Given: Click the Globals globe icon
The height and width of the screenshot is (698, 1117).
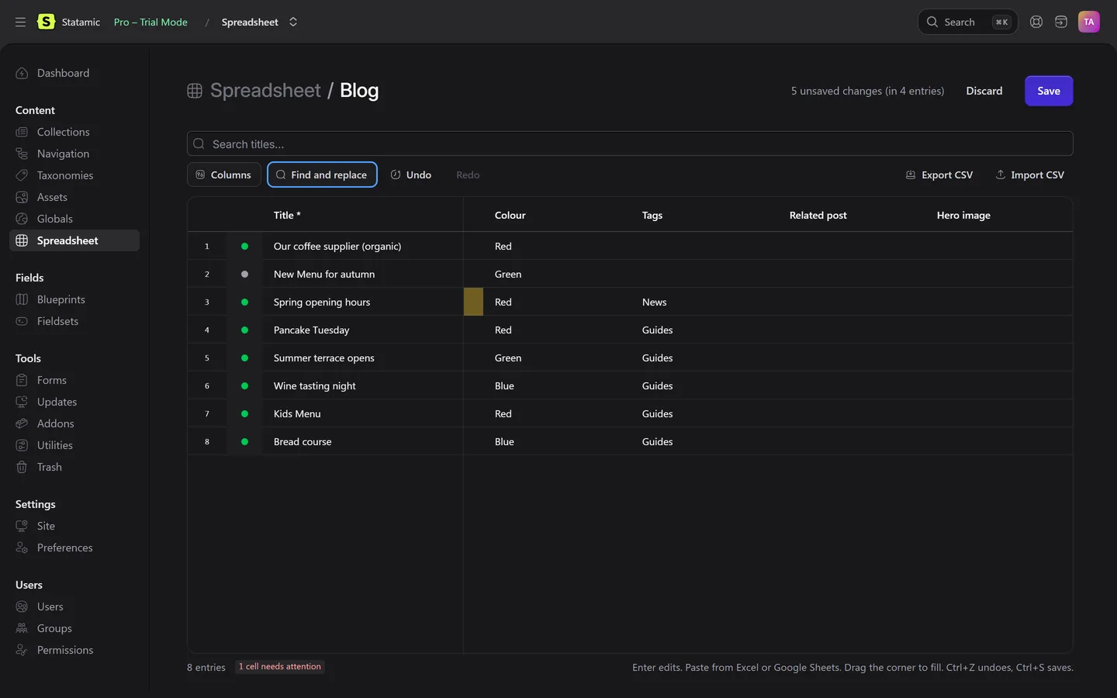Looking at the screenshot, I should [22, 219].
